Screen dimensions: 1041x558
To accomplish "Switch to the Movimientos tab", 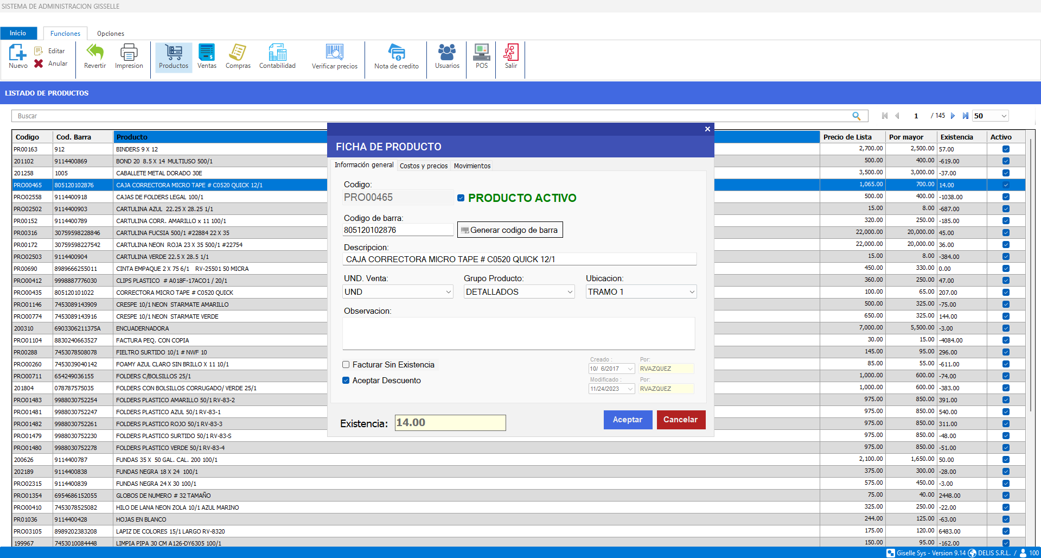I will (472, 166).
